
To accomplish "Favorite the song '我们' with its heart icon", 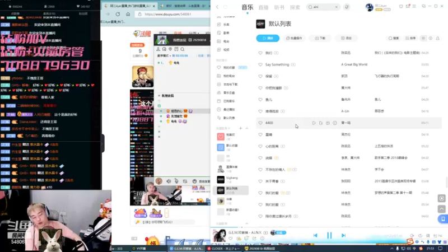I will [x=260, y=53].
